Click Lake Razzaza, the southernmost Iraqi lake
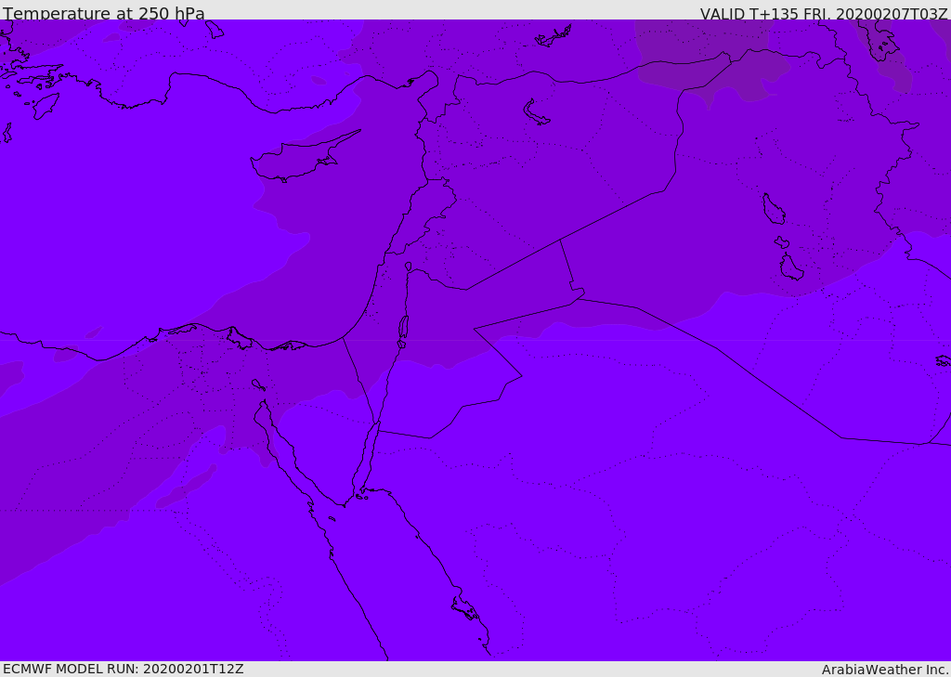This screenshot has width=951, height=677. (x=791, y=267)
